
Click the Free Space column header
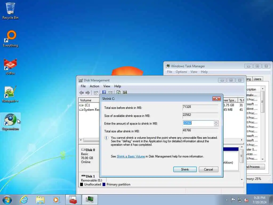[230, 100]
